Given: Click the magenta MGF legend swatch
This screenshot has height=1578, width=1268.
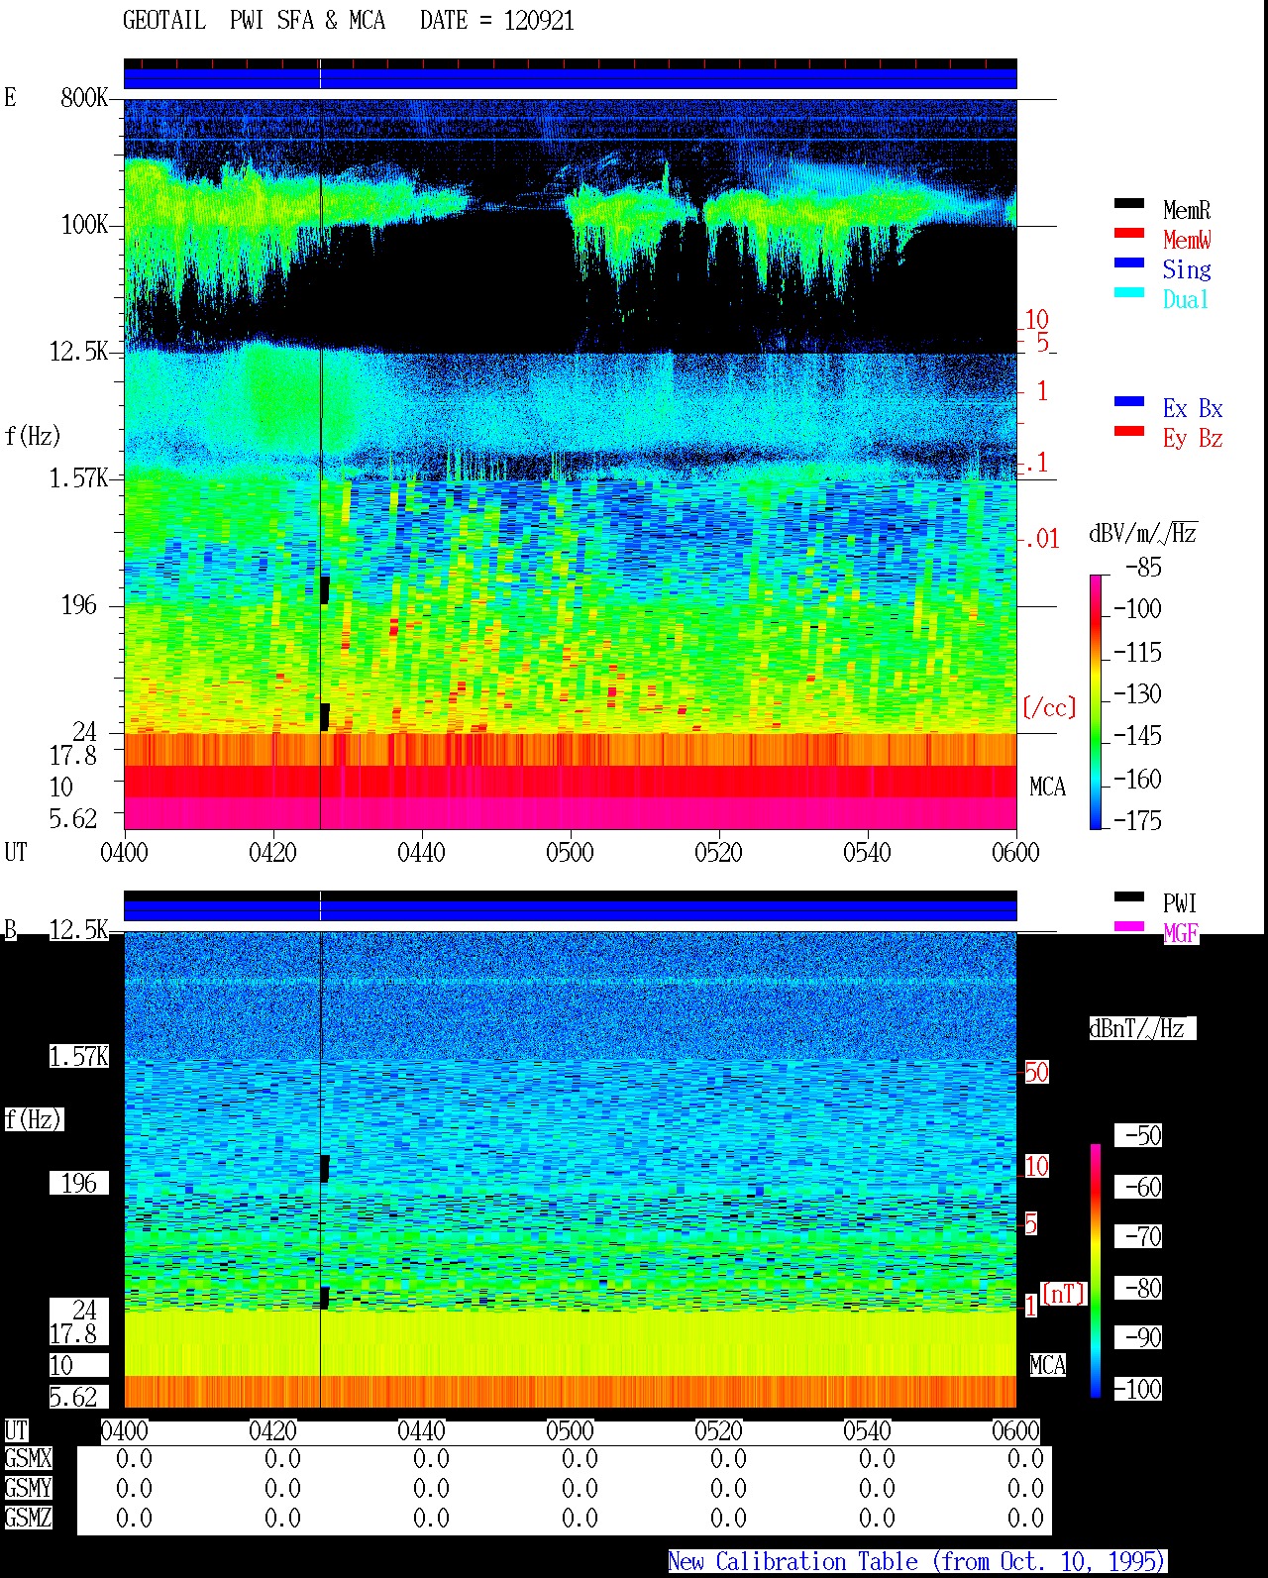Looking at the screenshot, I should click(x=1129, y=926).
